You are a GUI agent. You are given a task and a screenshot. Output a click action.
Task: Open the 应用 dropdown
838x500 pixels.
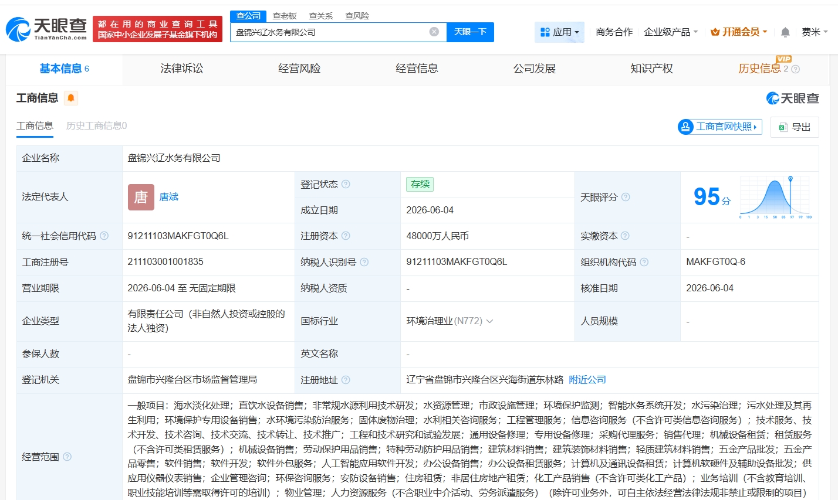click(x=559, y=32)
